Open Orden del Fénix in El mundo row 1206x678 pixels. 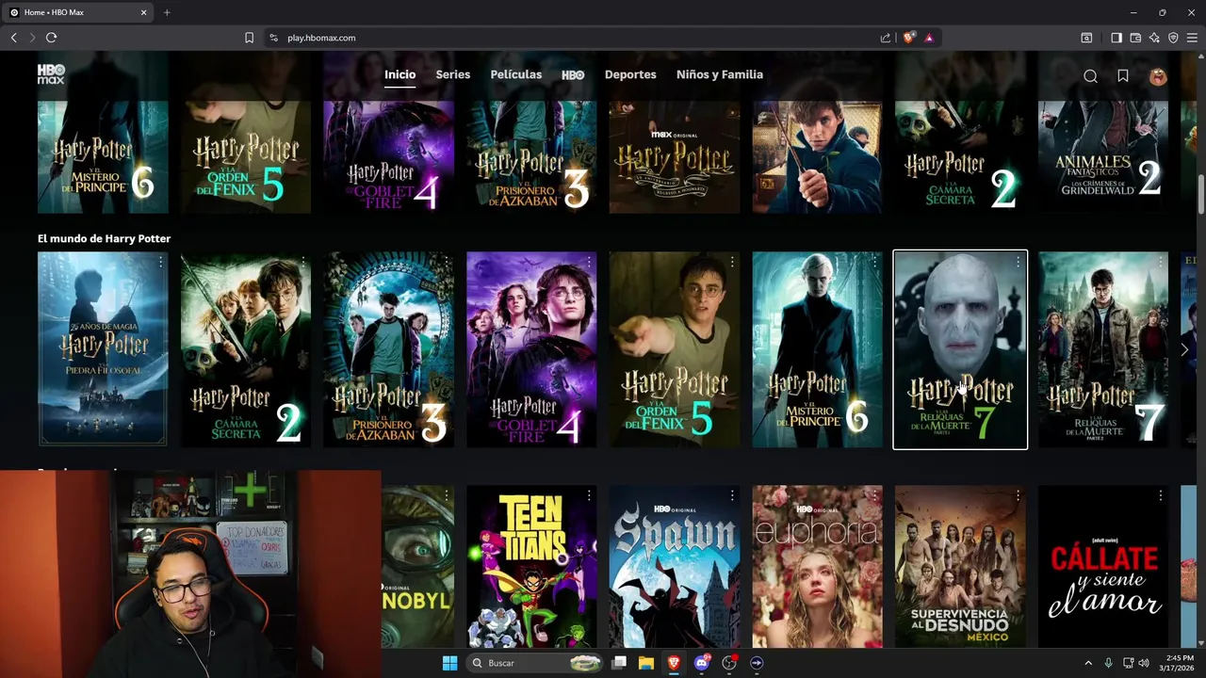[675, 349]
